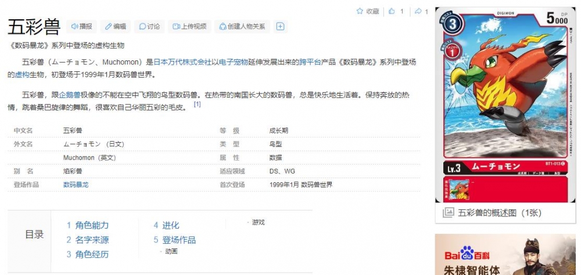Click 五彩兽的概述图 (1张) caption
This screenshot has height=275, width=581.
pos(500,213)
